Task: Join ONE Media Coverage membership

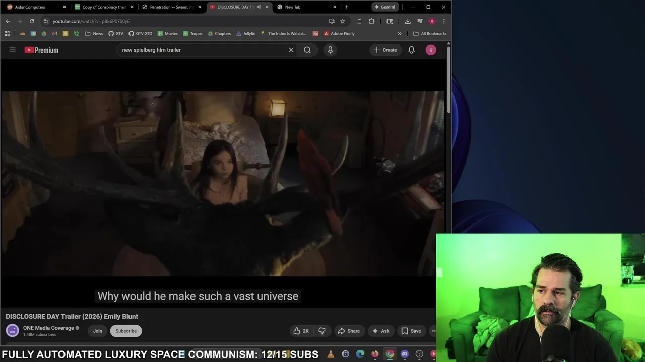Action: coord(97,331)
